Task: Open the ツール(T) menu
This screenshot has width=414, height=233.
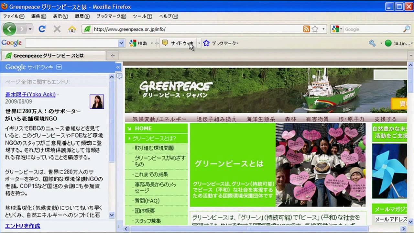Action: tap(142, 17)
